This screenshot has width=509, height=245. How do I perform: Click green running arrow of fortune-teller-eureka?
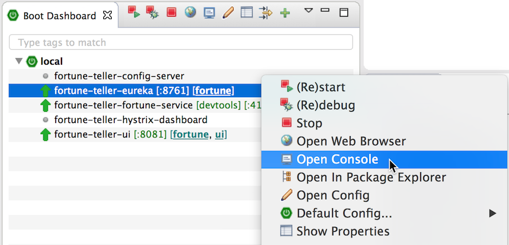45,91
